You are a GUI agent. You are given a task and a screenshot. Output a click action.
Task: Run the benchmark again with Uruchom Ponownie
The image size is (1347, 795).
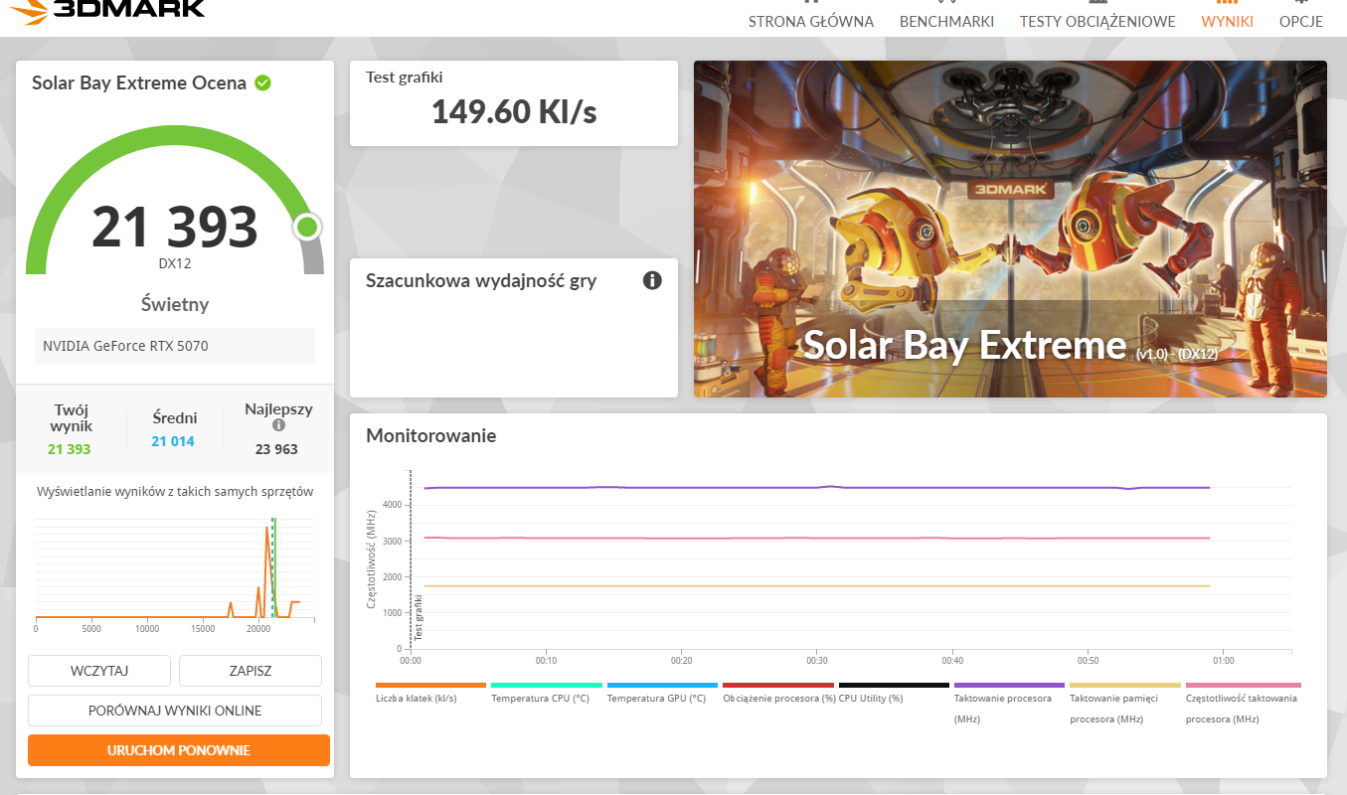point(179,750)
